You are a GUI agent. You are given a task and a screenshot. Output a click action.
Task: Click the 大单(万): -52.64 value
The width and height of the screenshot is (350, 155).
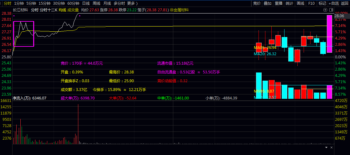click(x=123, y=98)
